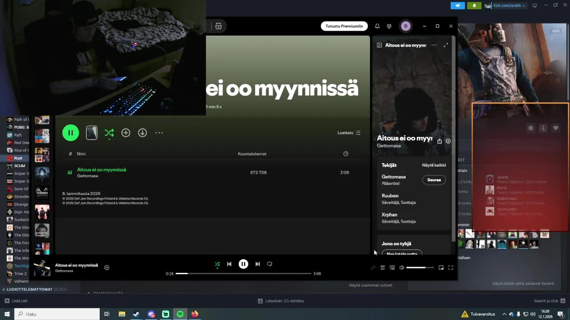Screen dimensions: 570x320
Task: Open the miniplayer icon
Action: coord(441,268)
